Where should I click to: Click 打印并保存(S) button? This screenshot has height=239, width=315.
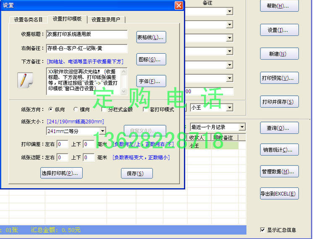279,102
